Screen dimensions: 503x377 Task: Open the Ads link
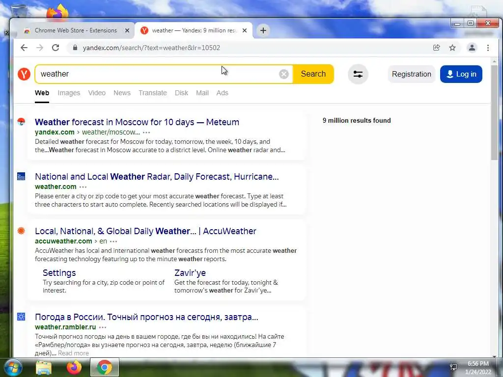coord(223,93)
